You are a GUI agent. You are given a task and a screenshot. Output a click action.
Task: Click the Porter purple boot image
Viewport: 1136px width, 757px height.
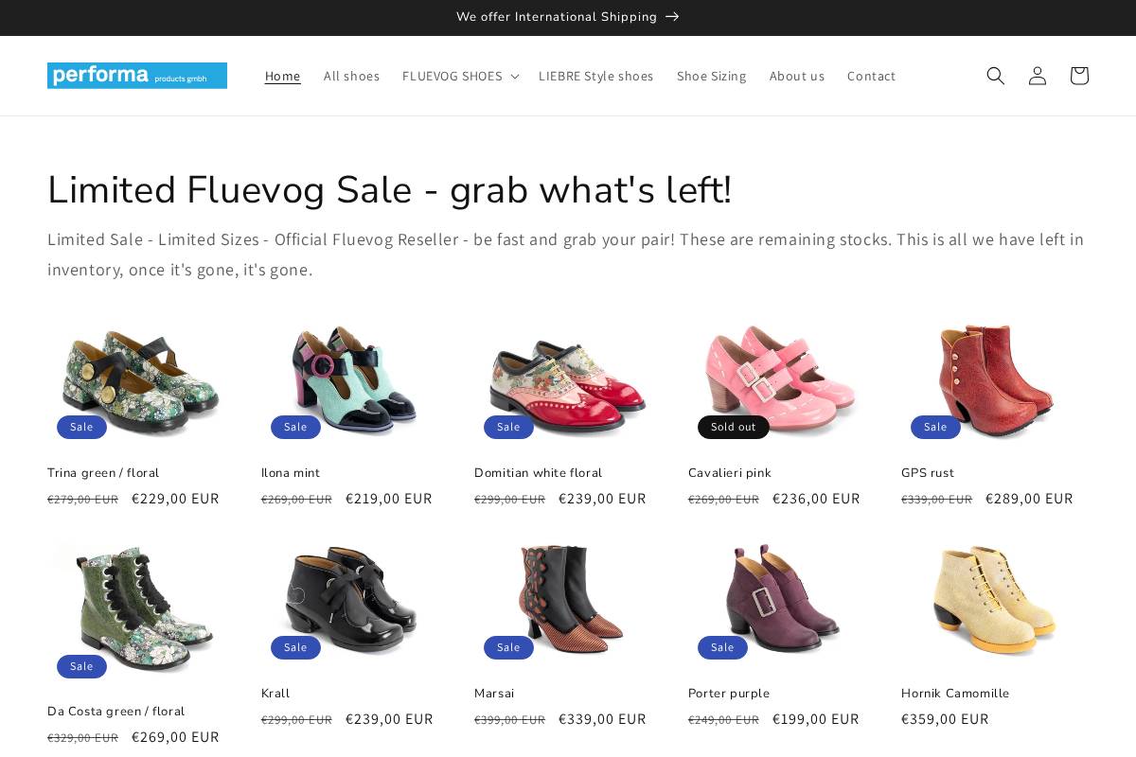pyautogui.click(x=781, y=603)
